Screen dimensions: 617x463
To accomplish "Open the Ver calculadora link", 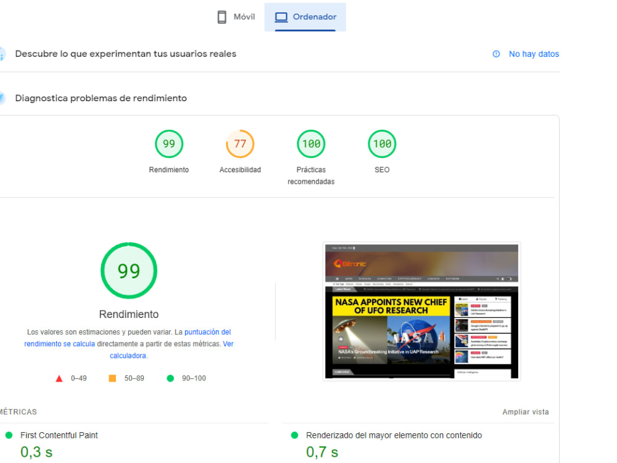I will tap(172, 349).
